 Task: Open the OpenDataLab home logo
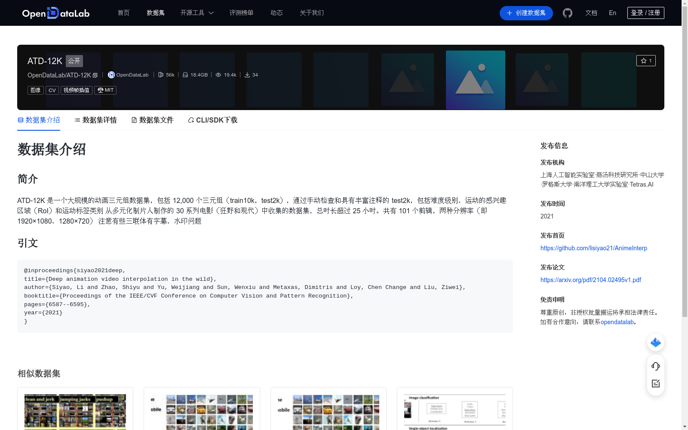[x=56, y=13]
